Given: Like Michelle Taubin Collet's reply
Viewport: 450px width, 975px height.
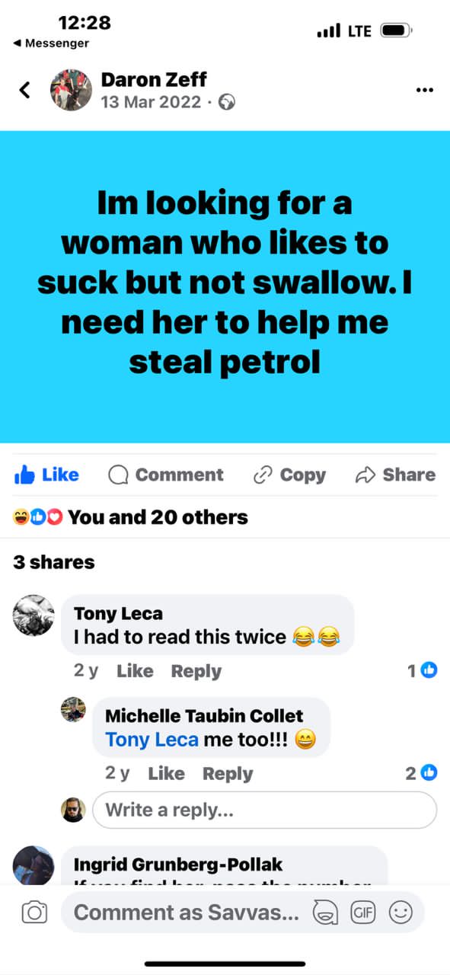Looking at the screenshot, I should [x=166, y=773].
